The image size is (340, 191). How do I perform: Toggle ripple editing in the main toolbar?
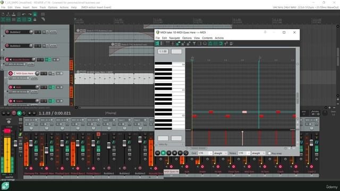click(13, 20)
